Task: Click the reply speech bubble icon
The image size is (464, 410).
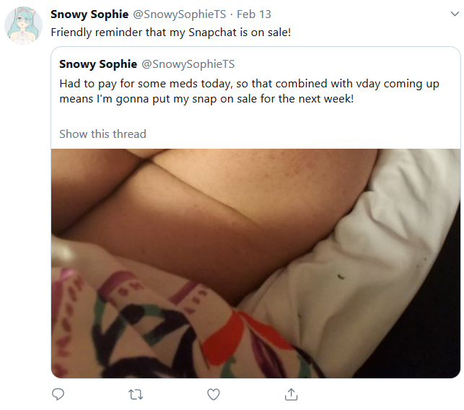Action: [x=58, y=394]
